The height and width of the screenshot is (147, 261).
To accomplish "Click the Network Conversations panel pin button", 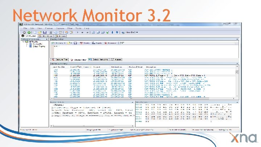I will click(x=47, y=39).
